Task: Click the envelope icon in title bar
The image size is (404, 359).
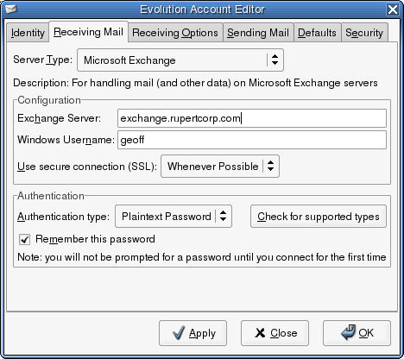Action: click(11, 9)
